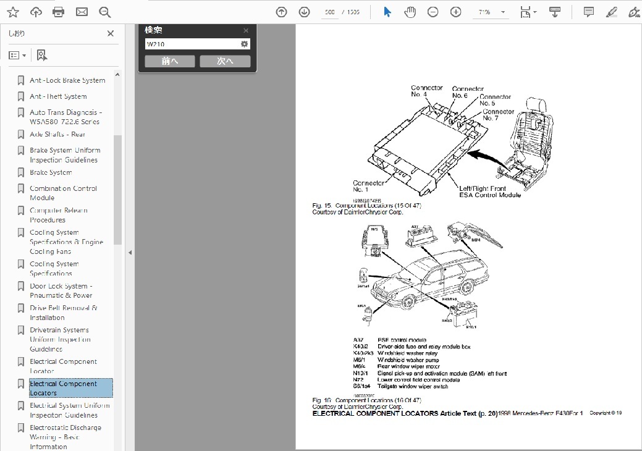Add the document to starred favorites
Viewport: 642px width, 451px height.
[12, 12]
